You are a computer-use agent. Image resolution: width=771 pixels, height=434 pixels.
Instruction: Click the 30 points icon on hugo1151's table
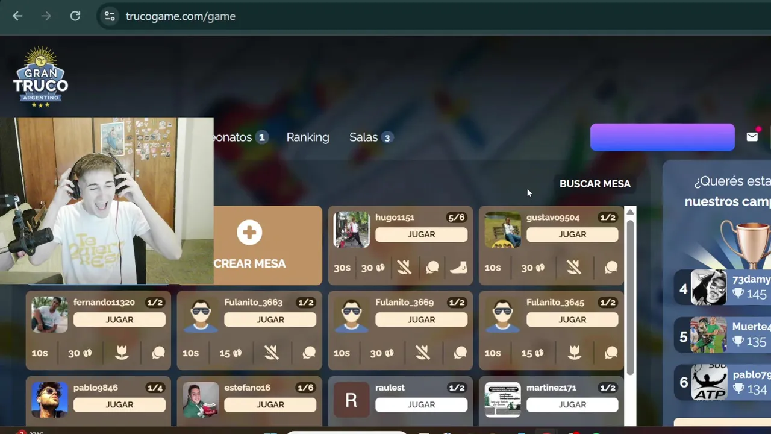tap(373, 268)
